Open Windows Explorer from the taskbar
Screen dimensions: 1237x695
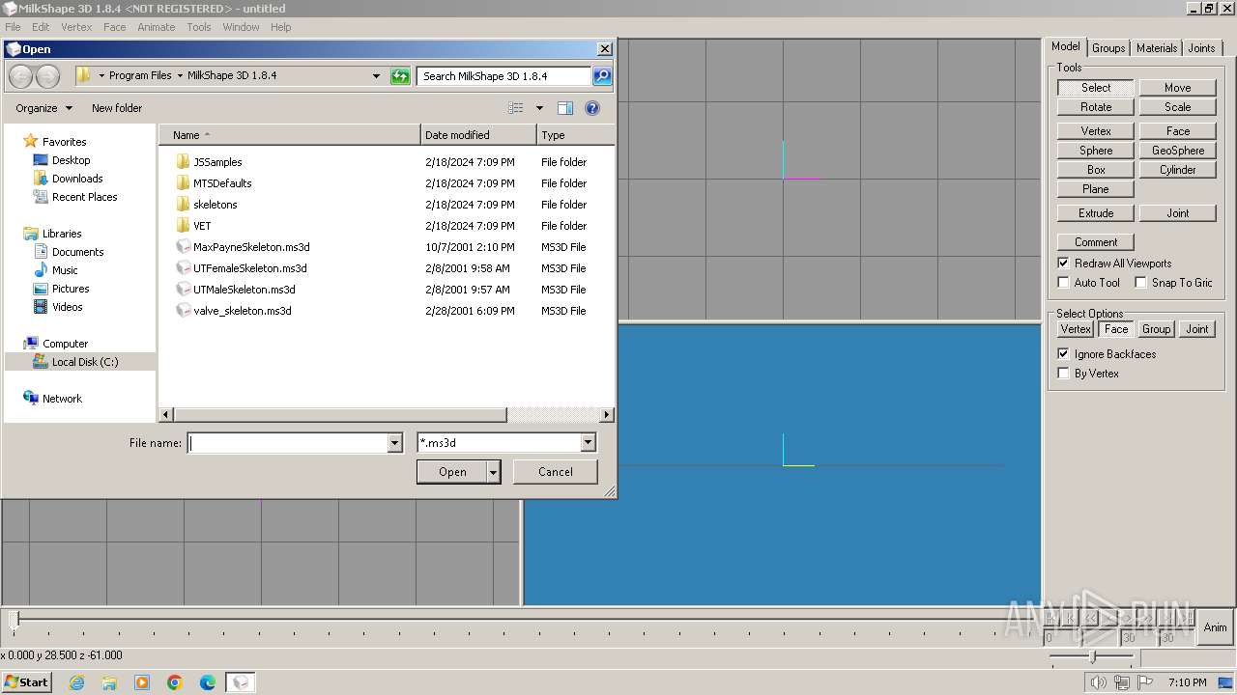coord(109,682)
